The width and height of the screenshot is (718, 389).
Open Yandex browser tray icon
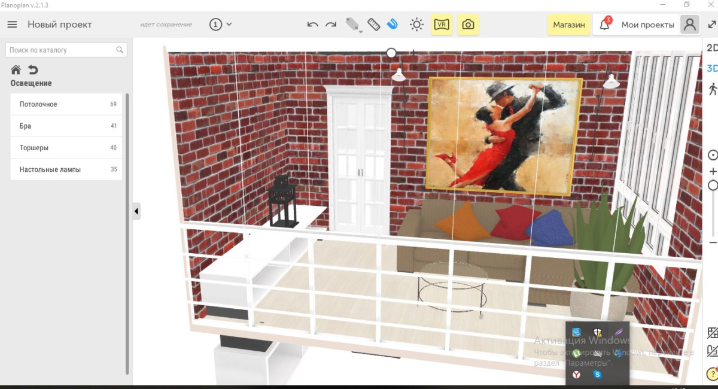[x=576, y=374]
